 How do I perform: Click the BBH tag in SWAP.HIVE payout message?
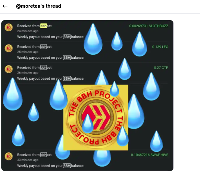coord(67,166)
